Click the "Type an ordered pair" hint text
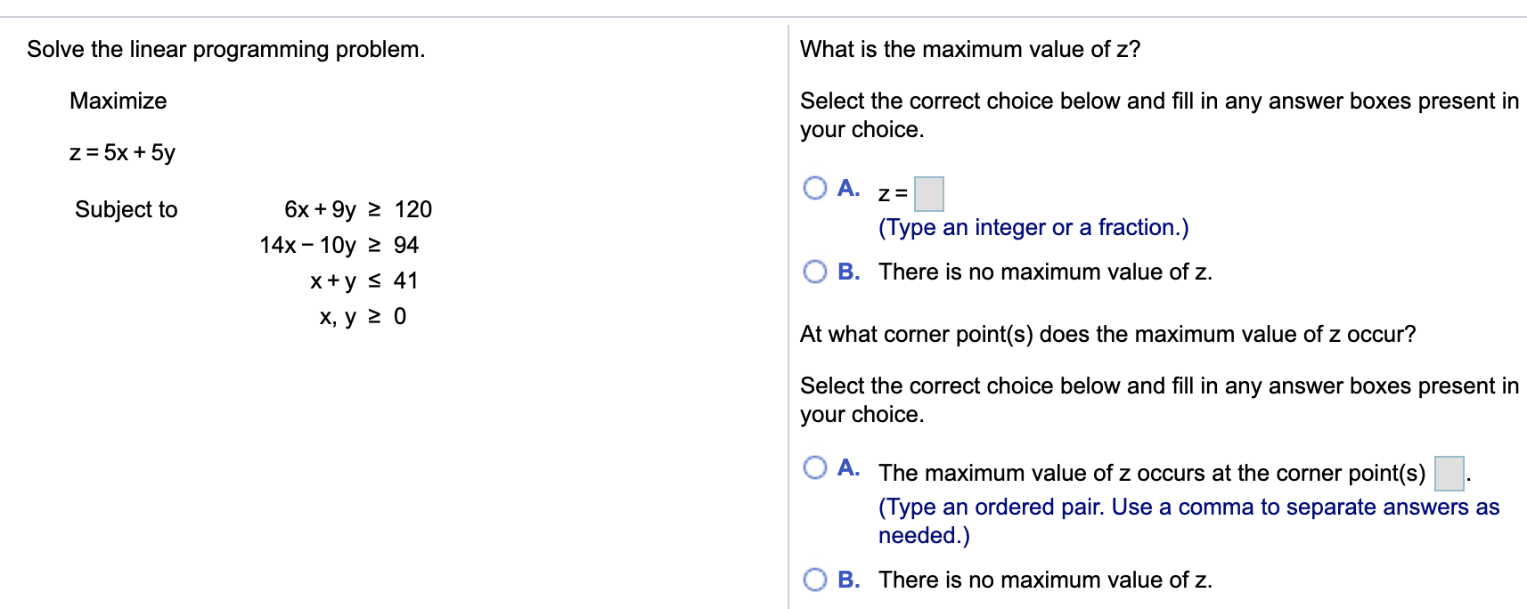The height and width of the screenshot is (609, 1527). pos(1189,521)
